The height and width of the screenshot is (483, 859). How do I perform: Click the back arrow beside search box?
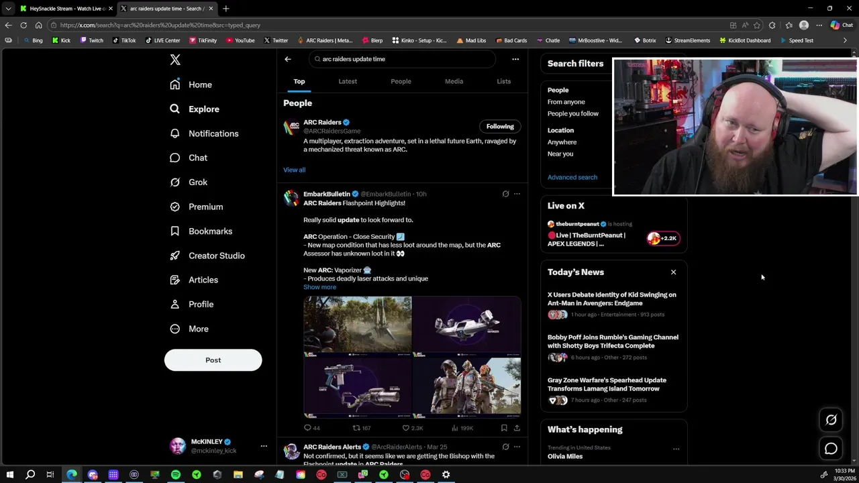pyautogui.click(x=288, y=59)
